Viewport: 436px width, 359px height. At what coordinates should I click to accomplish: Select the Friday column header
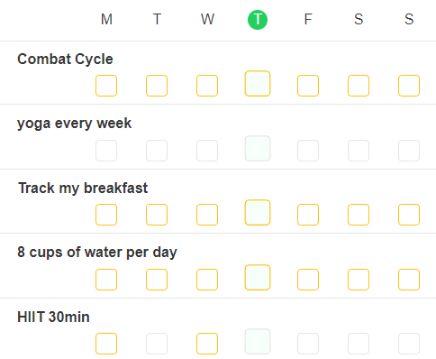(x=308, y=20)
